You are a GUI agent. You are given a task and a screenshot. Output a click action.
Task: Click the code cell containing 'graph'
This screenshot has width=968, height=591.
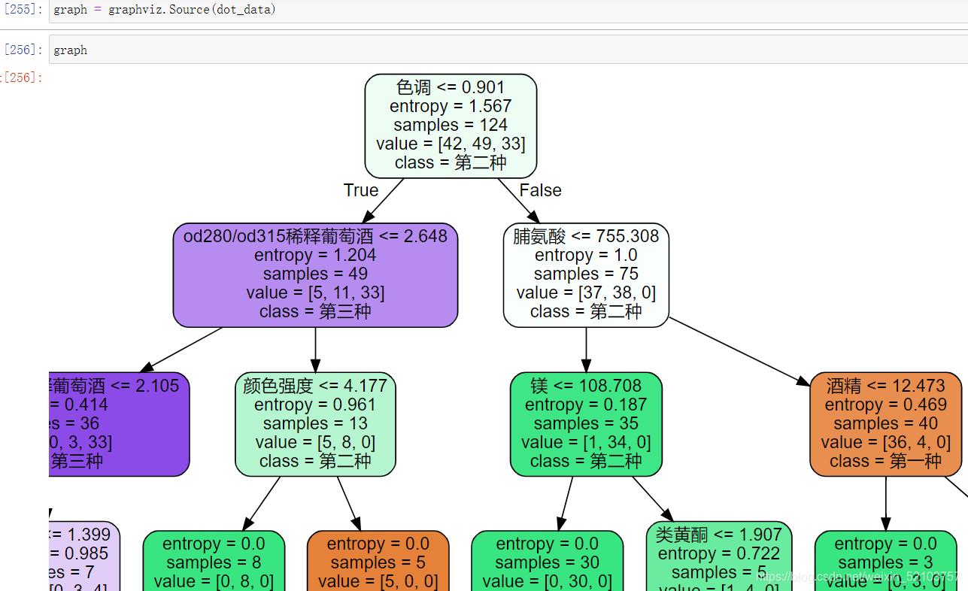point(508,50)
